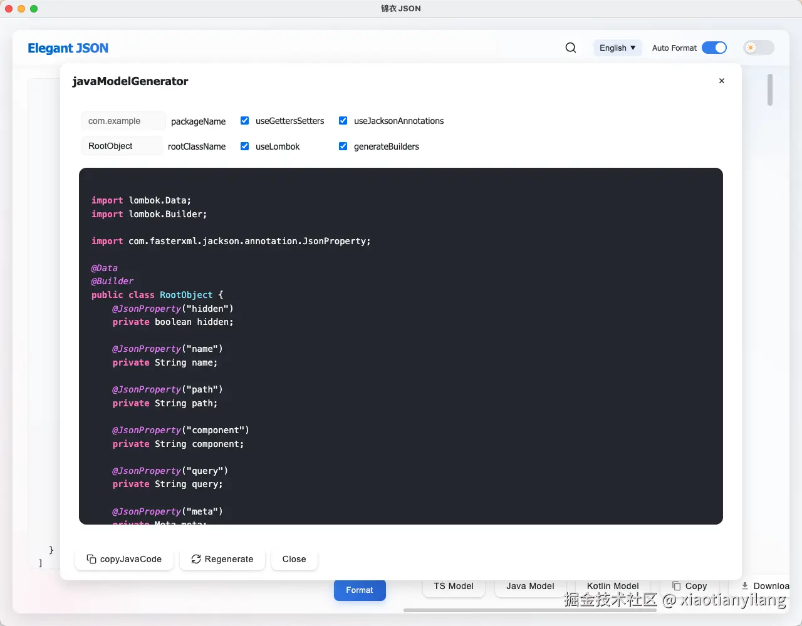802x626 pixels.
Task: Click the Copy button at bottom
Action: (x=690, y=587)
